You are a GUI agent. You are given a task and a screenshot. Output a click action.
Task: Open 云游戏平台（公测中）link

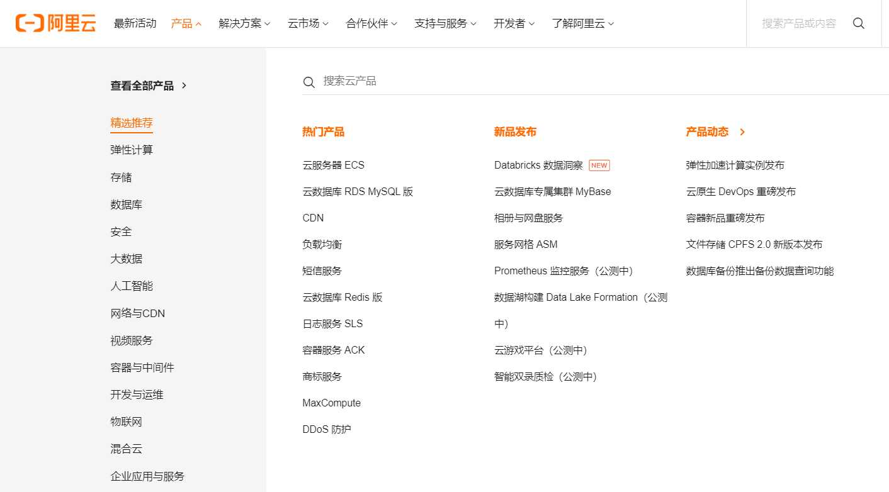coord(541,350)
